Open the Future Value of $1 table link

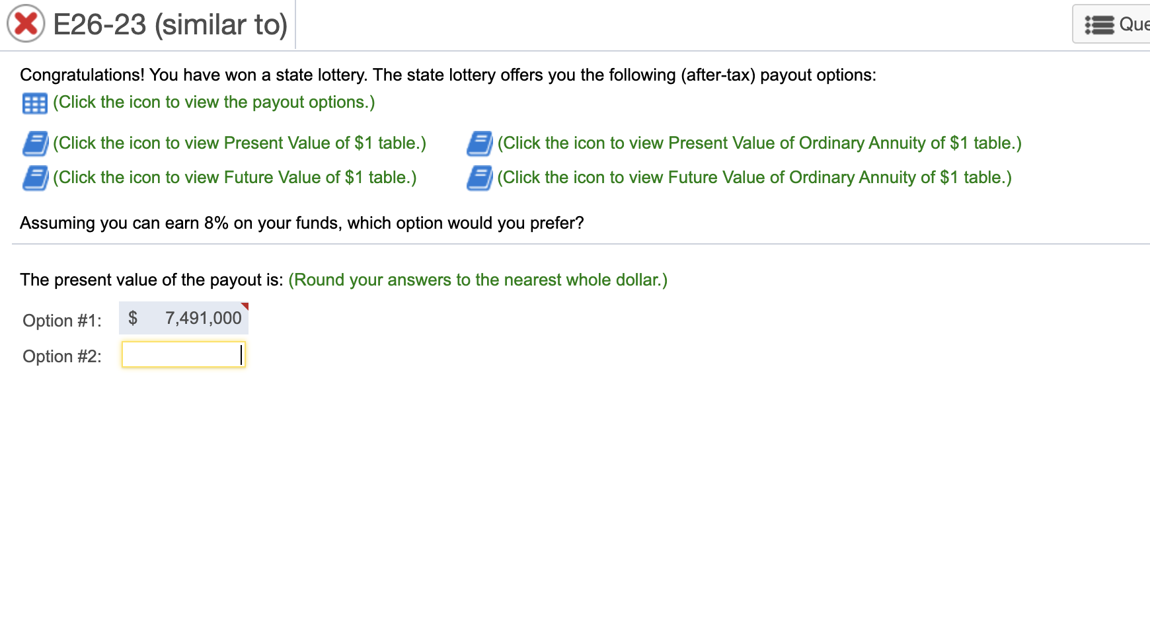[235, 176]
